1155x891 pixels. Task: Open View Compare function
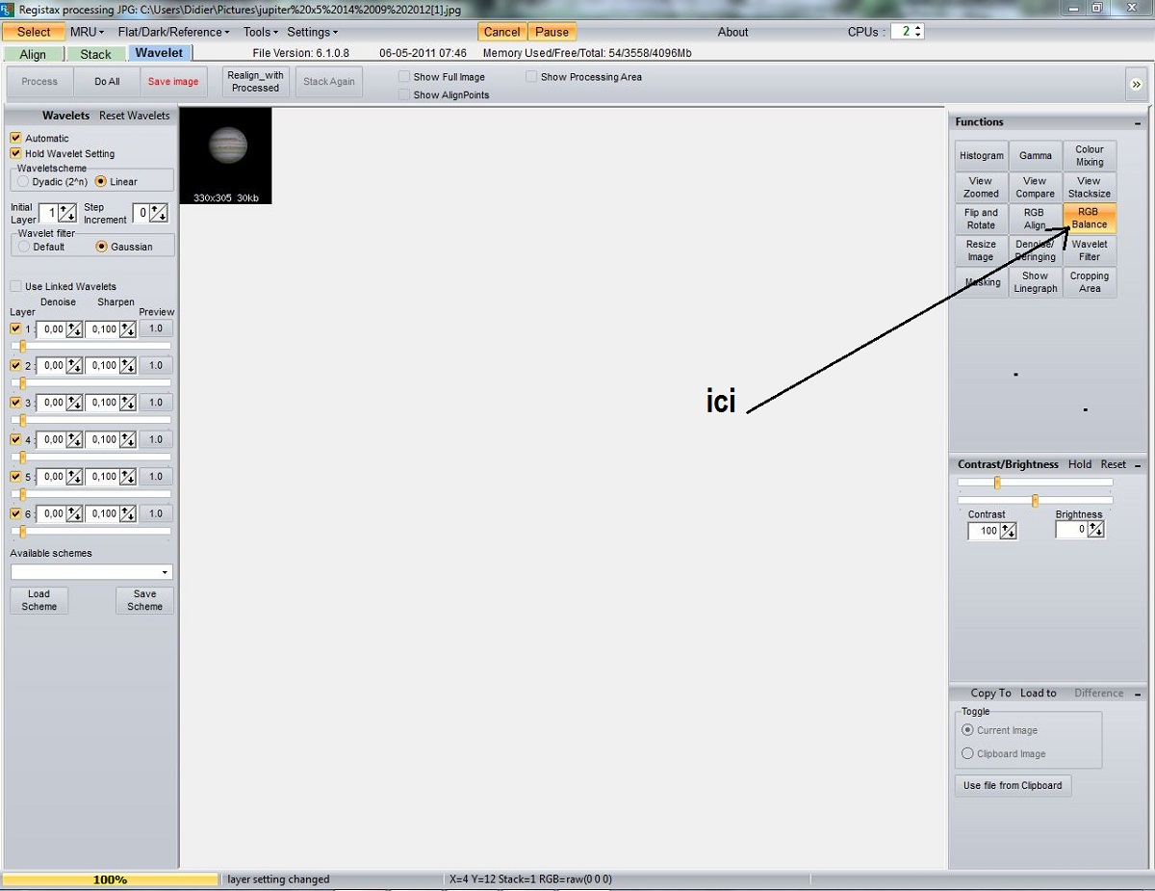click(x=1036, y=187)
